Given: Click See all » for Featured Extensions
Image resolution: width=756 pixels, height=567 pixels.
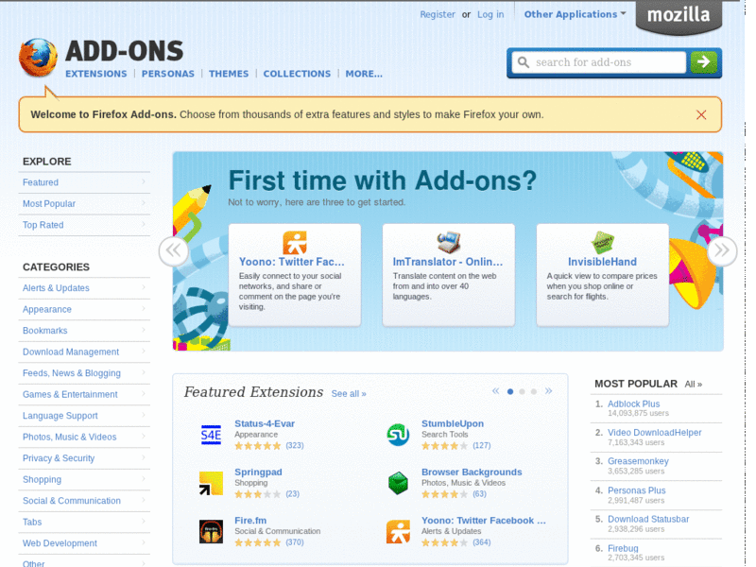Looking at the screenshot, I should pyautogui.click(x=349, y=394).
